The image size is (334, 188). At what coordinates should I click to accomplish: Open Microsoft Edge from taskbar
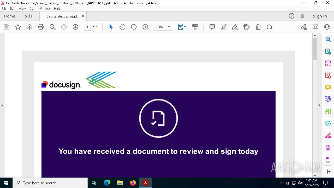click(107, 183)
